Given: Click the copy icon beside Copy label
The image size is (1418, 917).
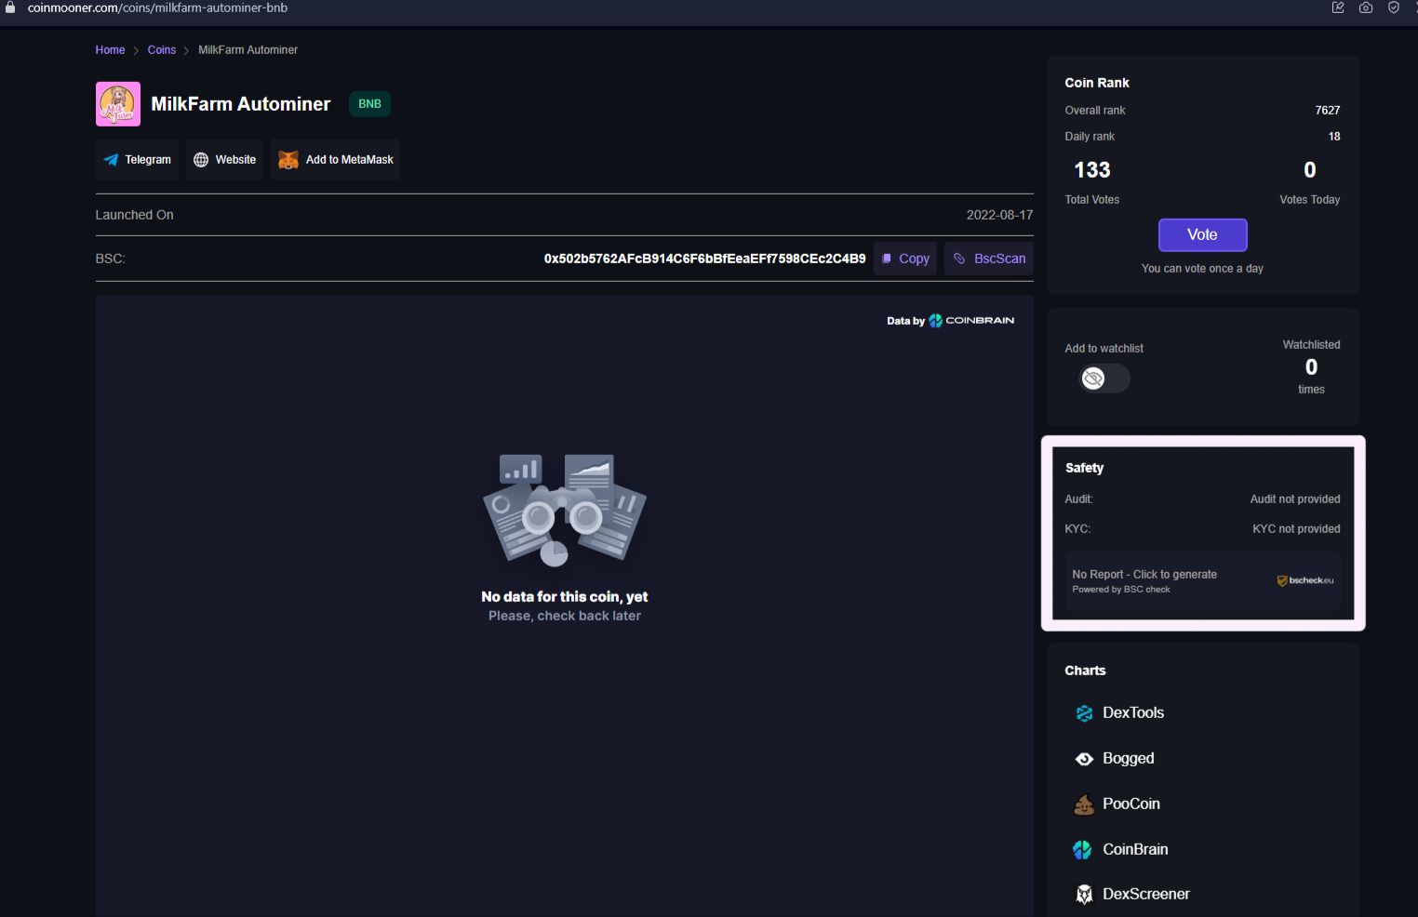Looking at the screenshot, I should point(887,259).
